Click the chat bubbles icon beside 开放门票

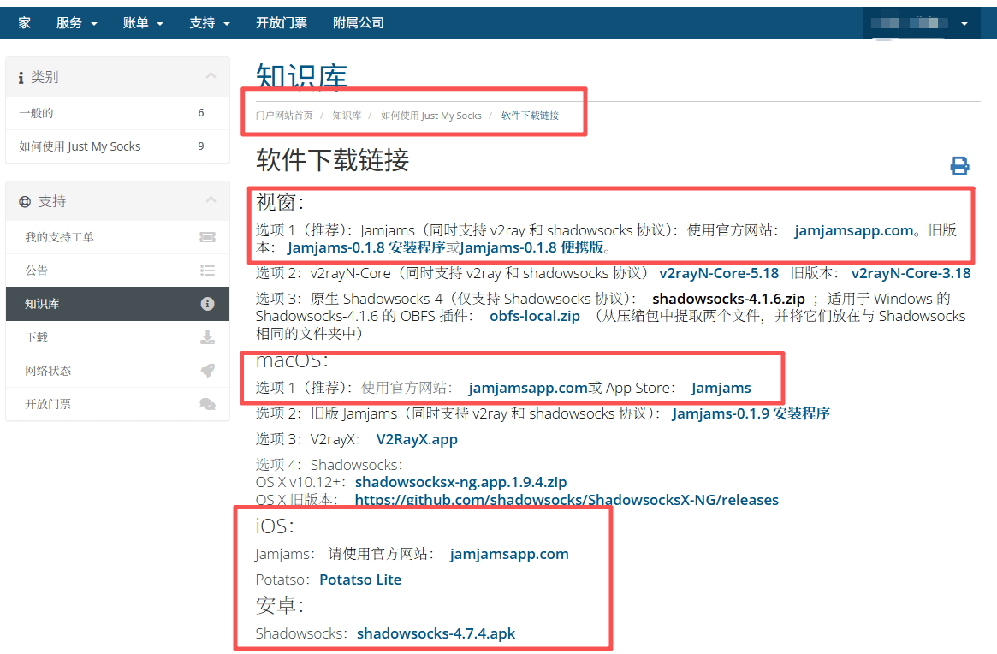206,404
